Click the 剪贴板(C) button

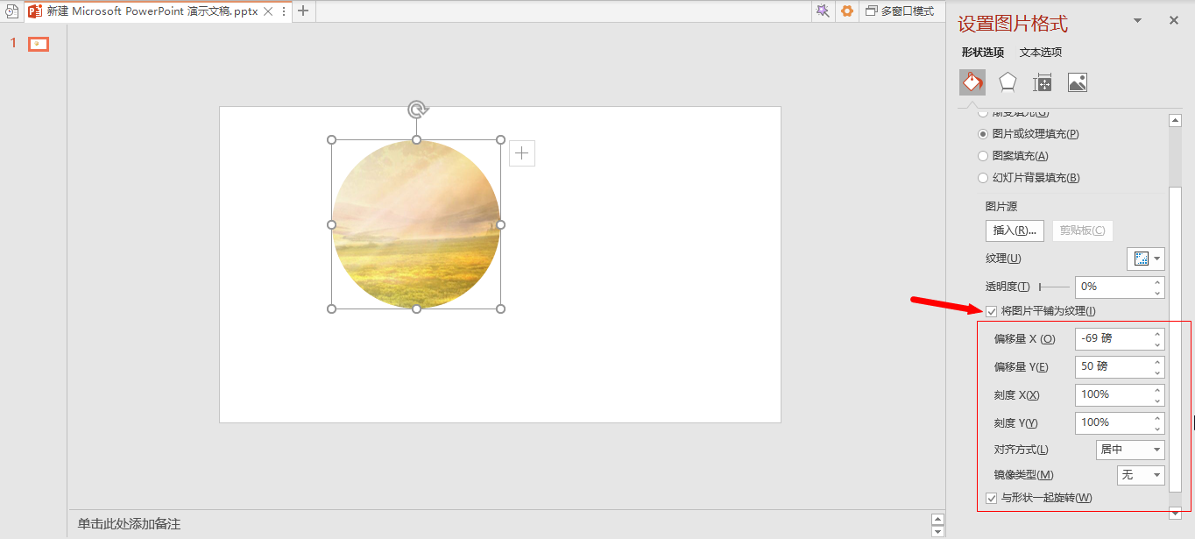coord(1082,230)
